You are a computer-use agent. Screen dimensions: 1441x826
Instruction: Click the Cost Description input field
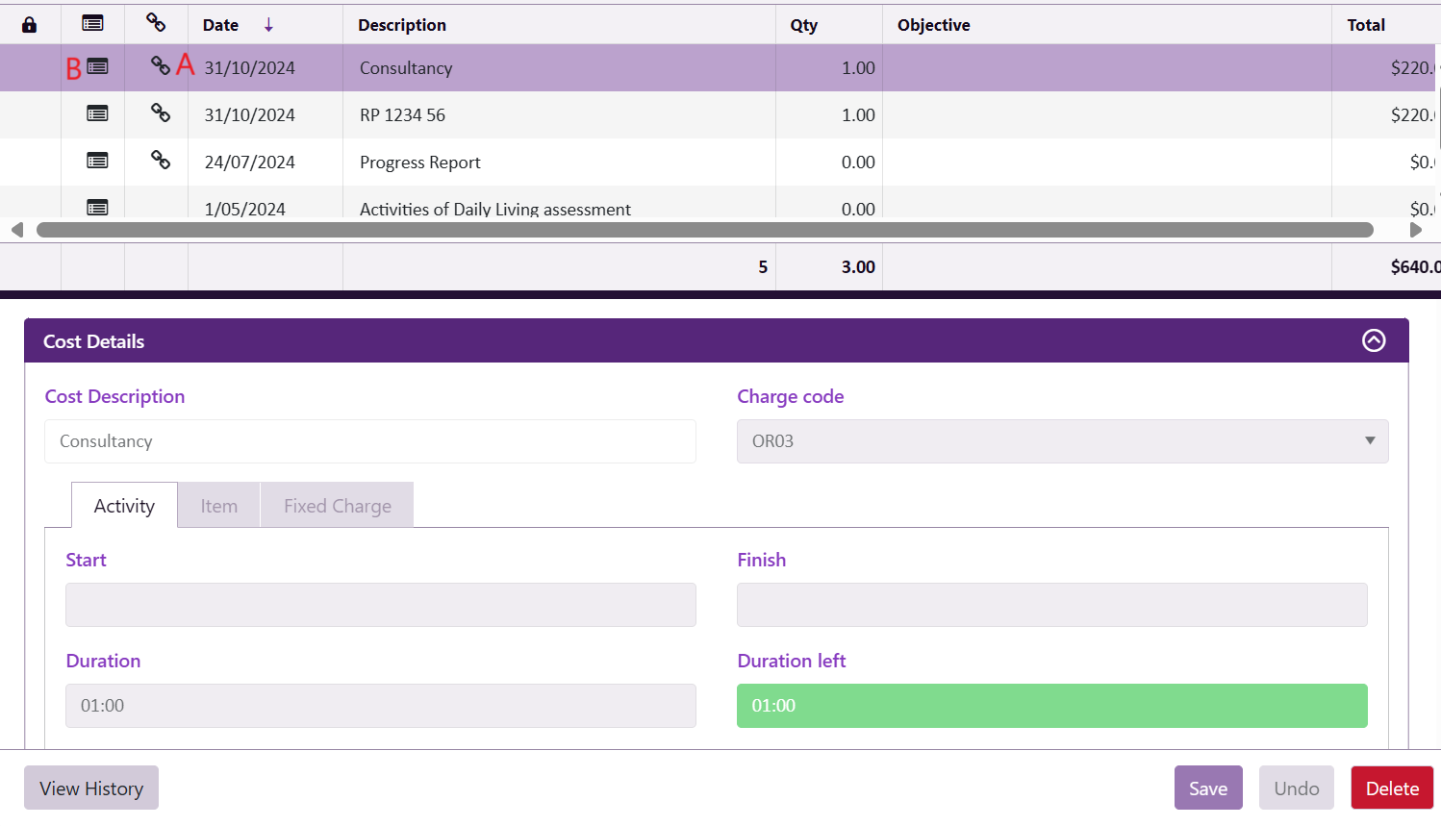click(369, 441)
